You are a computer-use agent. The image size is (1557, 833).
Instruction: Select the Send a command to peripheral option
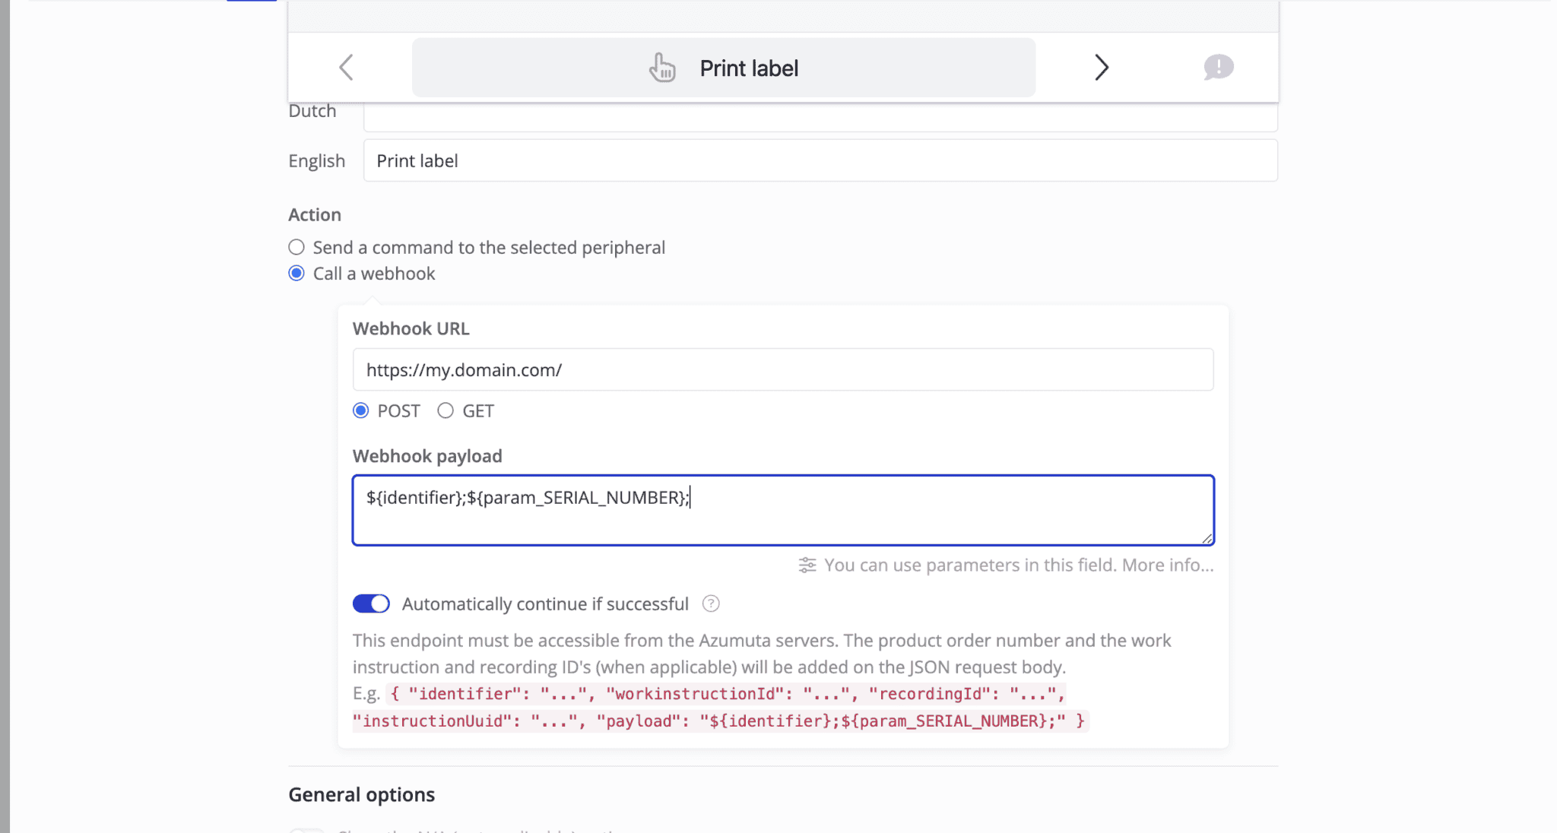(296, 246)
